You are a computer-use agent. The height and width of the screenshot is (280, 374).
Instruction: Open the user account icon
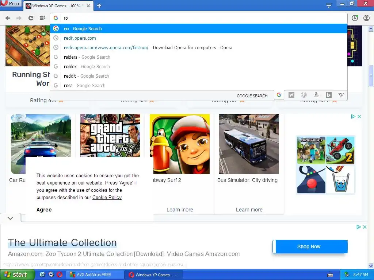(366, 18)
